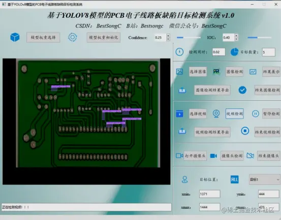
Task: Click the result display chart icon
Action: pos(253,72)
